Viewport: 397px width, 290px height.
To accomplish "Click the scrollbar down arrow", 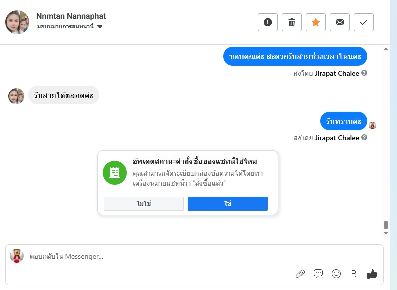I will click(x=386, y=233).
